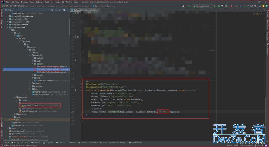The image size is (269, 147).
Task: Open Services tool window
Action: (82, 143)
